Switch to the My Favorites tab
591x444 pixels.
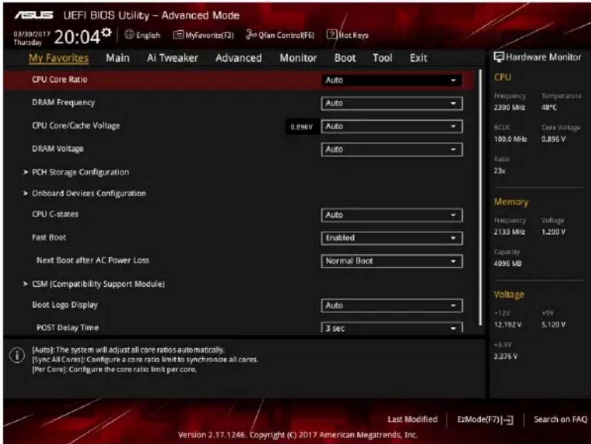[59, 58]
